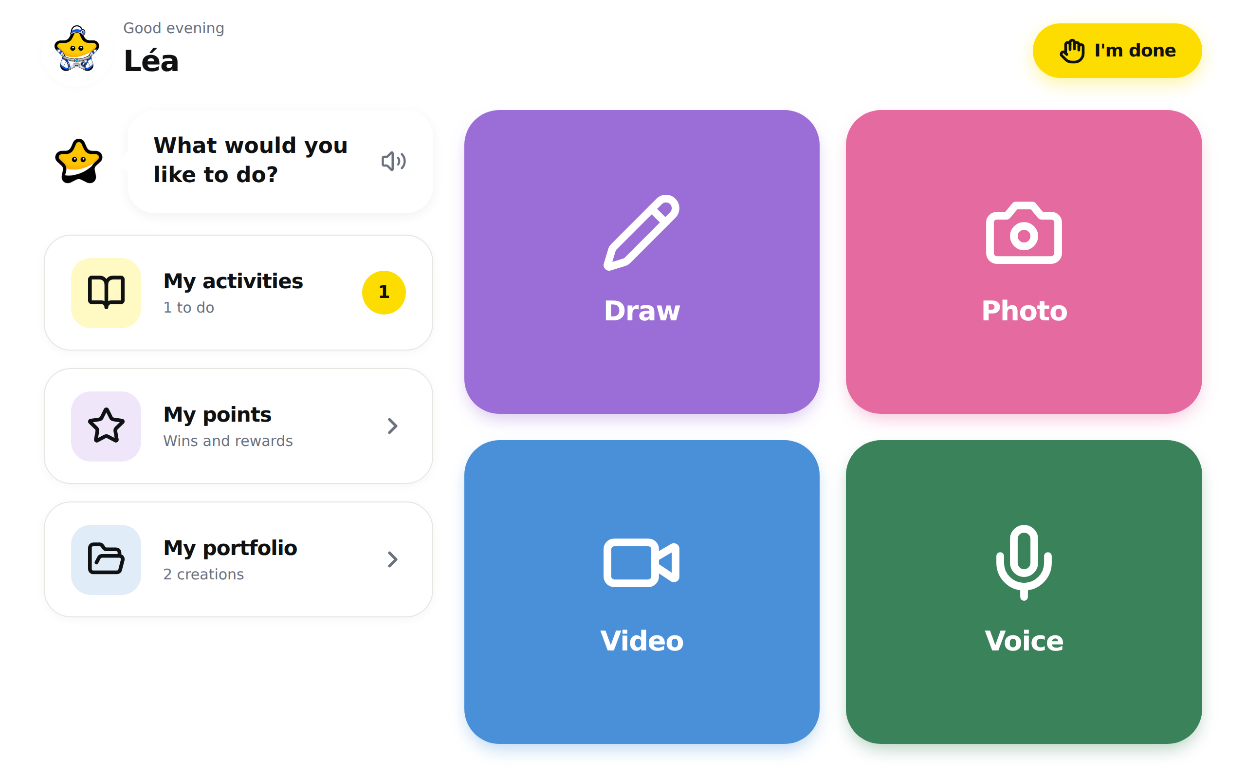Click "What would you like to do?" text
The image size is (1246, 779).
tap(251, 160)
